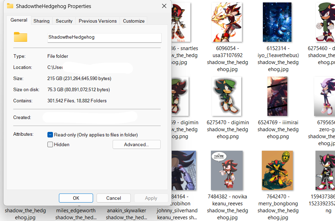Viewport: 335px width, 221px height.
Task: Select the 6275470 digimin image thumbnail
Action: pyautogui.click(x=227, y=96)
